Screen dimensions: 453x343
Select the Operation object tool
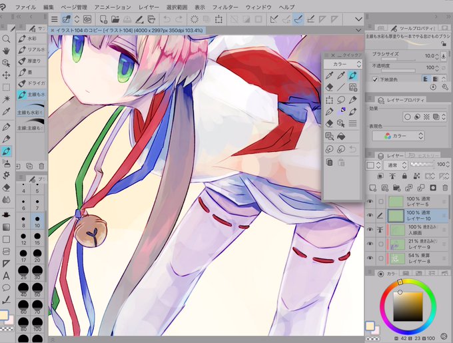tap(6, 63)
